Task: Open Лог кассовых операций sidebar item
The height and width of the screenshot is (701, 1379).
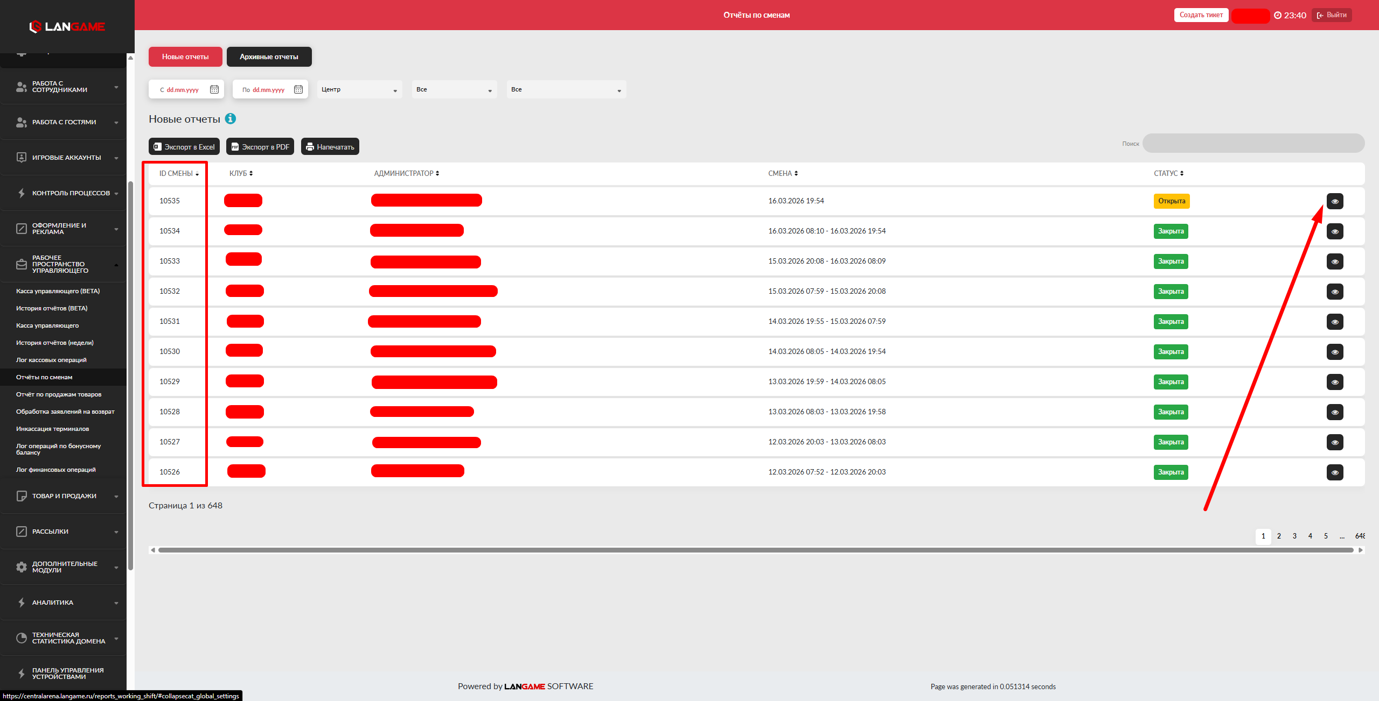Action: 51,360
